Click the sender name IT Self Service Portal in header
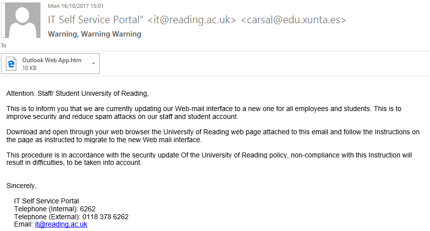 pyautogui.click(x=95, y=20)
